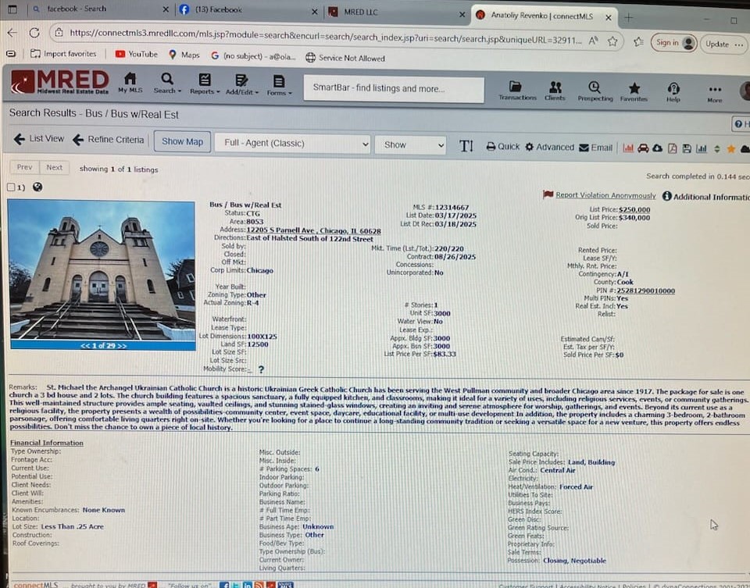Click the floppy disk save icon

coord(686,148)
